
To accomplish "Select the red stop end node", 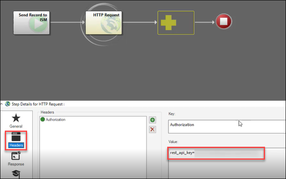I will [223, 22].
